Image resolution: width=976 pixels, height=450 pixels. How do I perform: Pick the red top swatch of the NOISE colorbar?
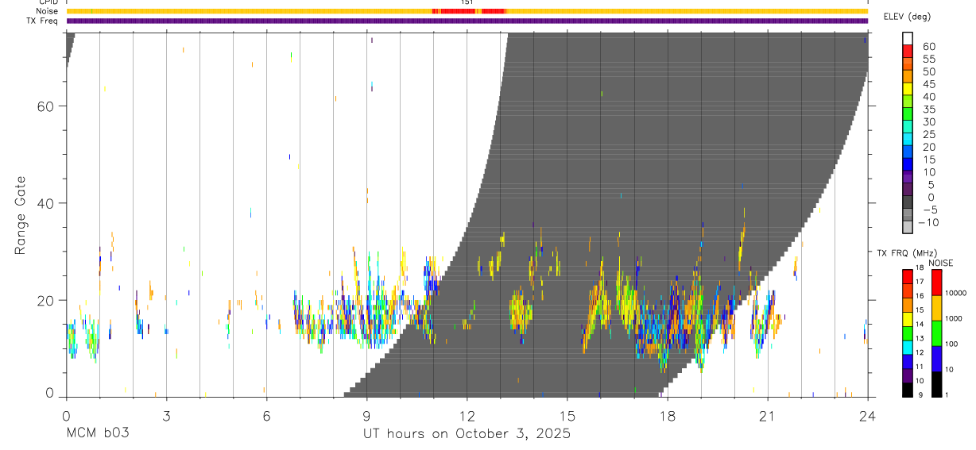pyautogui.click(x=935, y=283)
